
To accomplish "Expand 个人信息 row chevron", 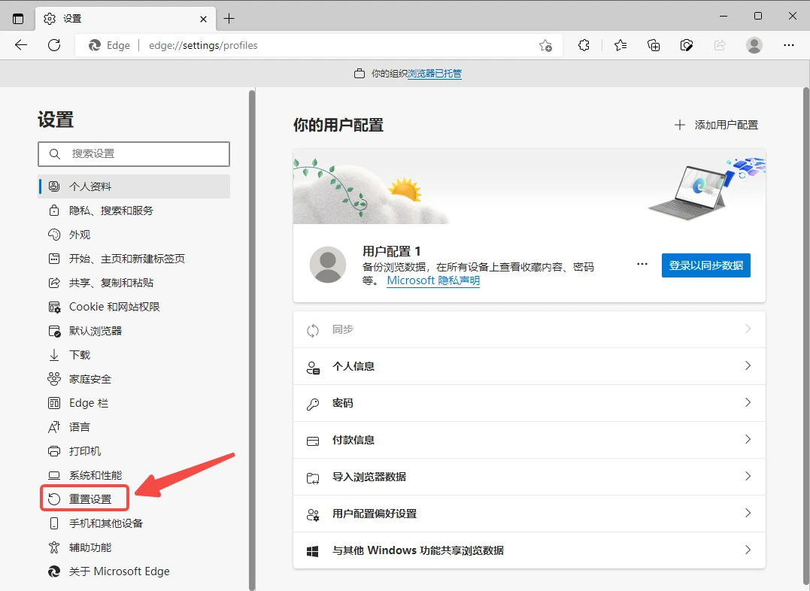I will coord(748,365).
